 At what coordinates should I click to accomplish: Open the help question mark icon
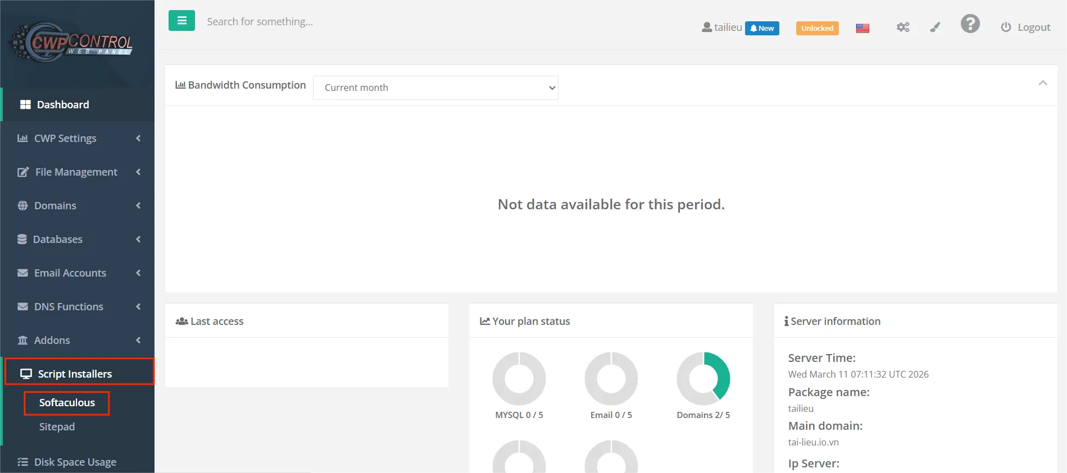970,24
